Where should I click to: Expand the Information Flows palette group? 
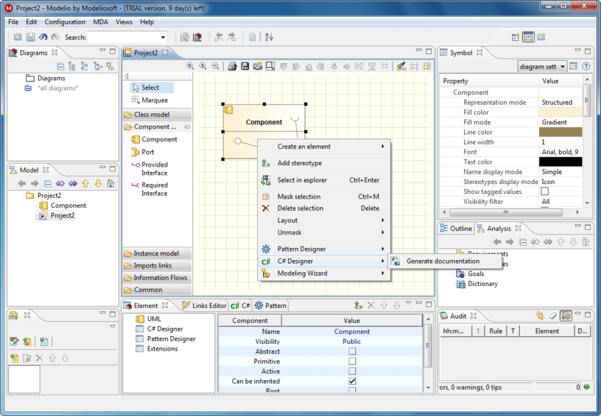(157, 277)
